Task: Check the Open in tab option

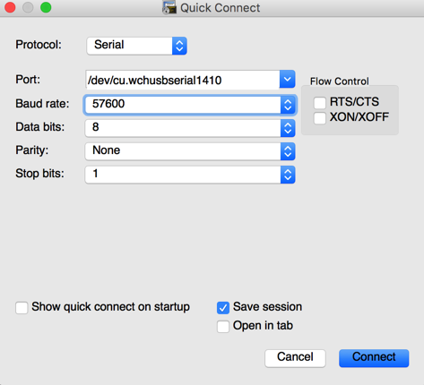Action: 223,326
